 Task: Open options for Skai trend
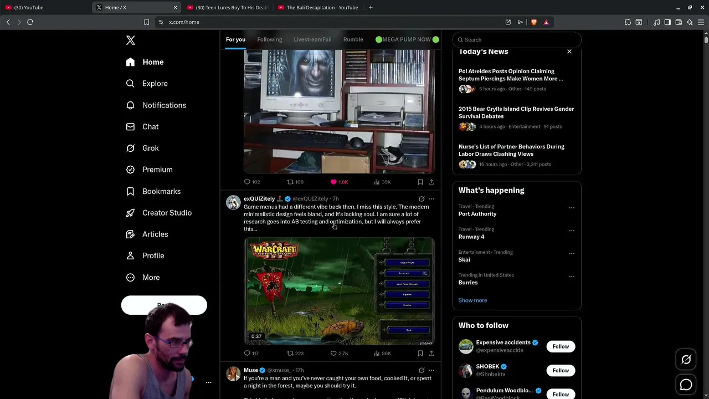pos(572,253)
